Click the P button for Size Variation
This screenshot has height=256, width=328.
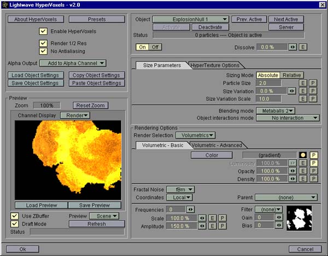tap(313, 91)
